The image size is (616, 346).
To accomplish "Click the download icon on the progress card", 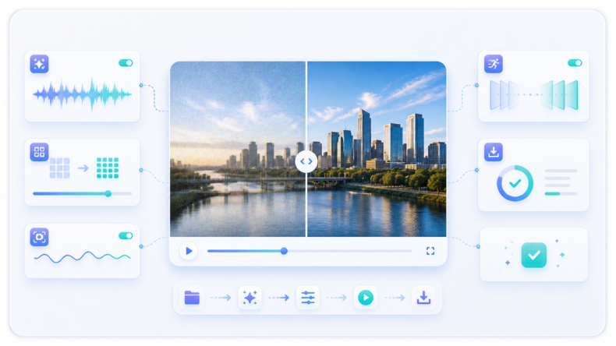I will (x=494, y=152).
